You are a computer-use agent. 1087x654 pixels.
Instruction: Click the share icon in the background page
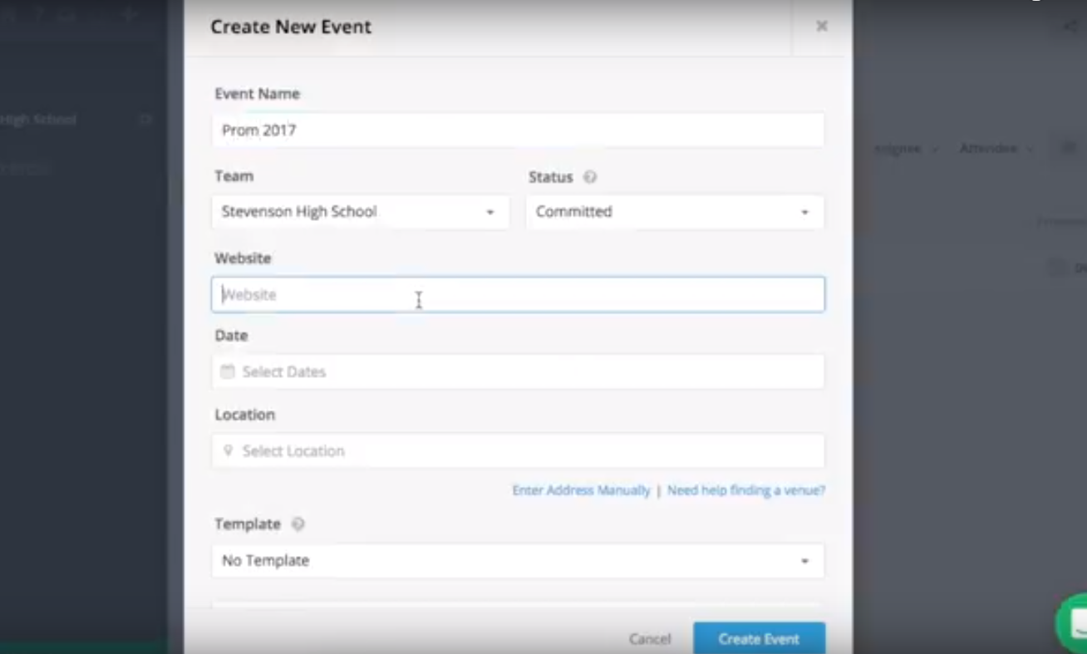(x=1070, y=27)
